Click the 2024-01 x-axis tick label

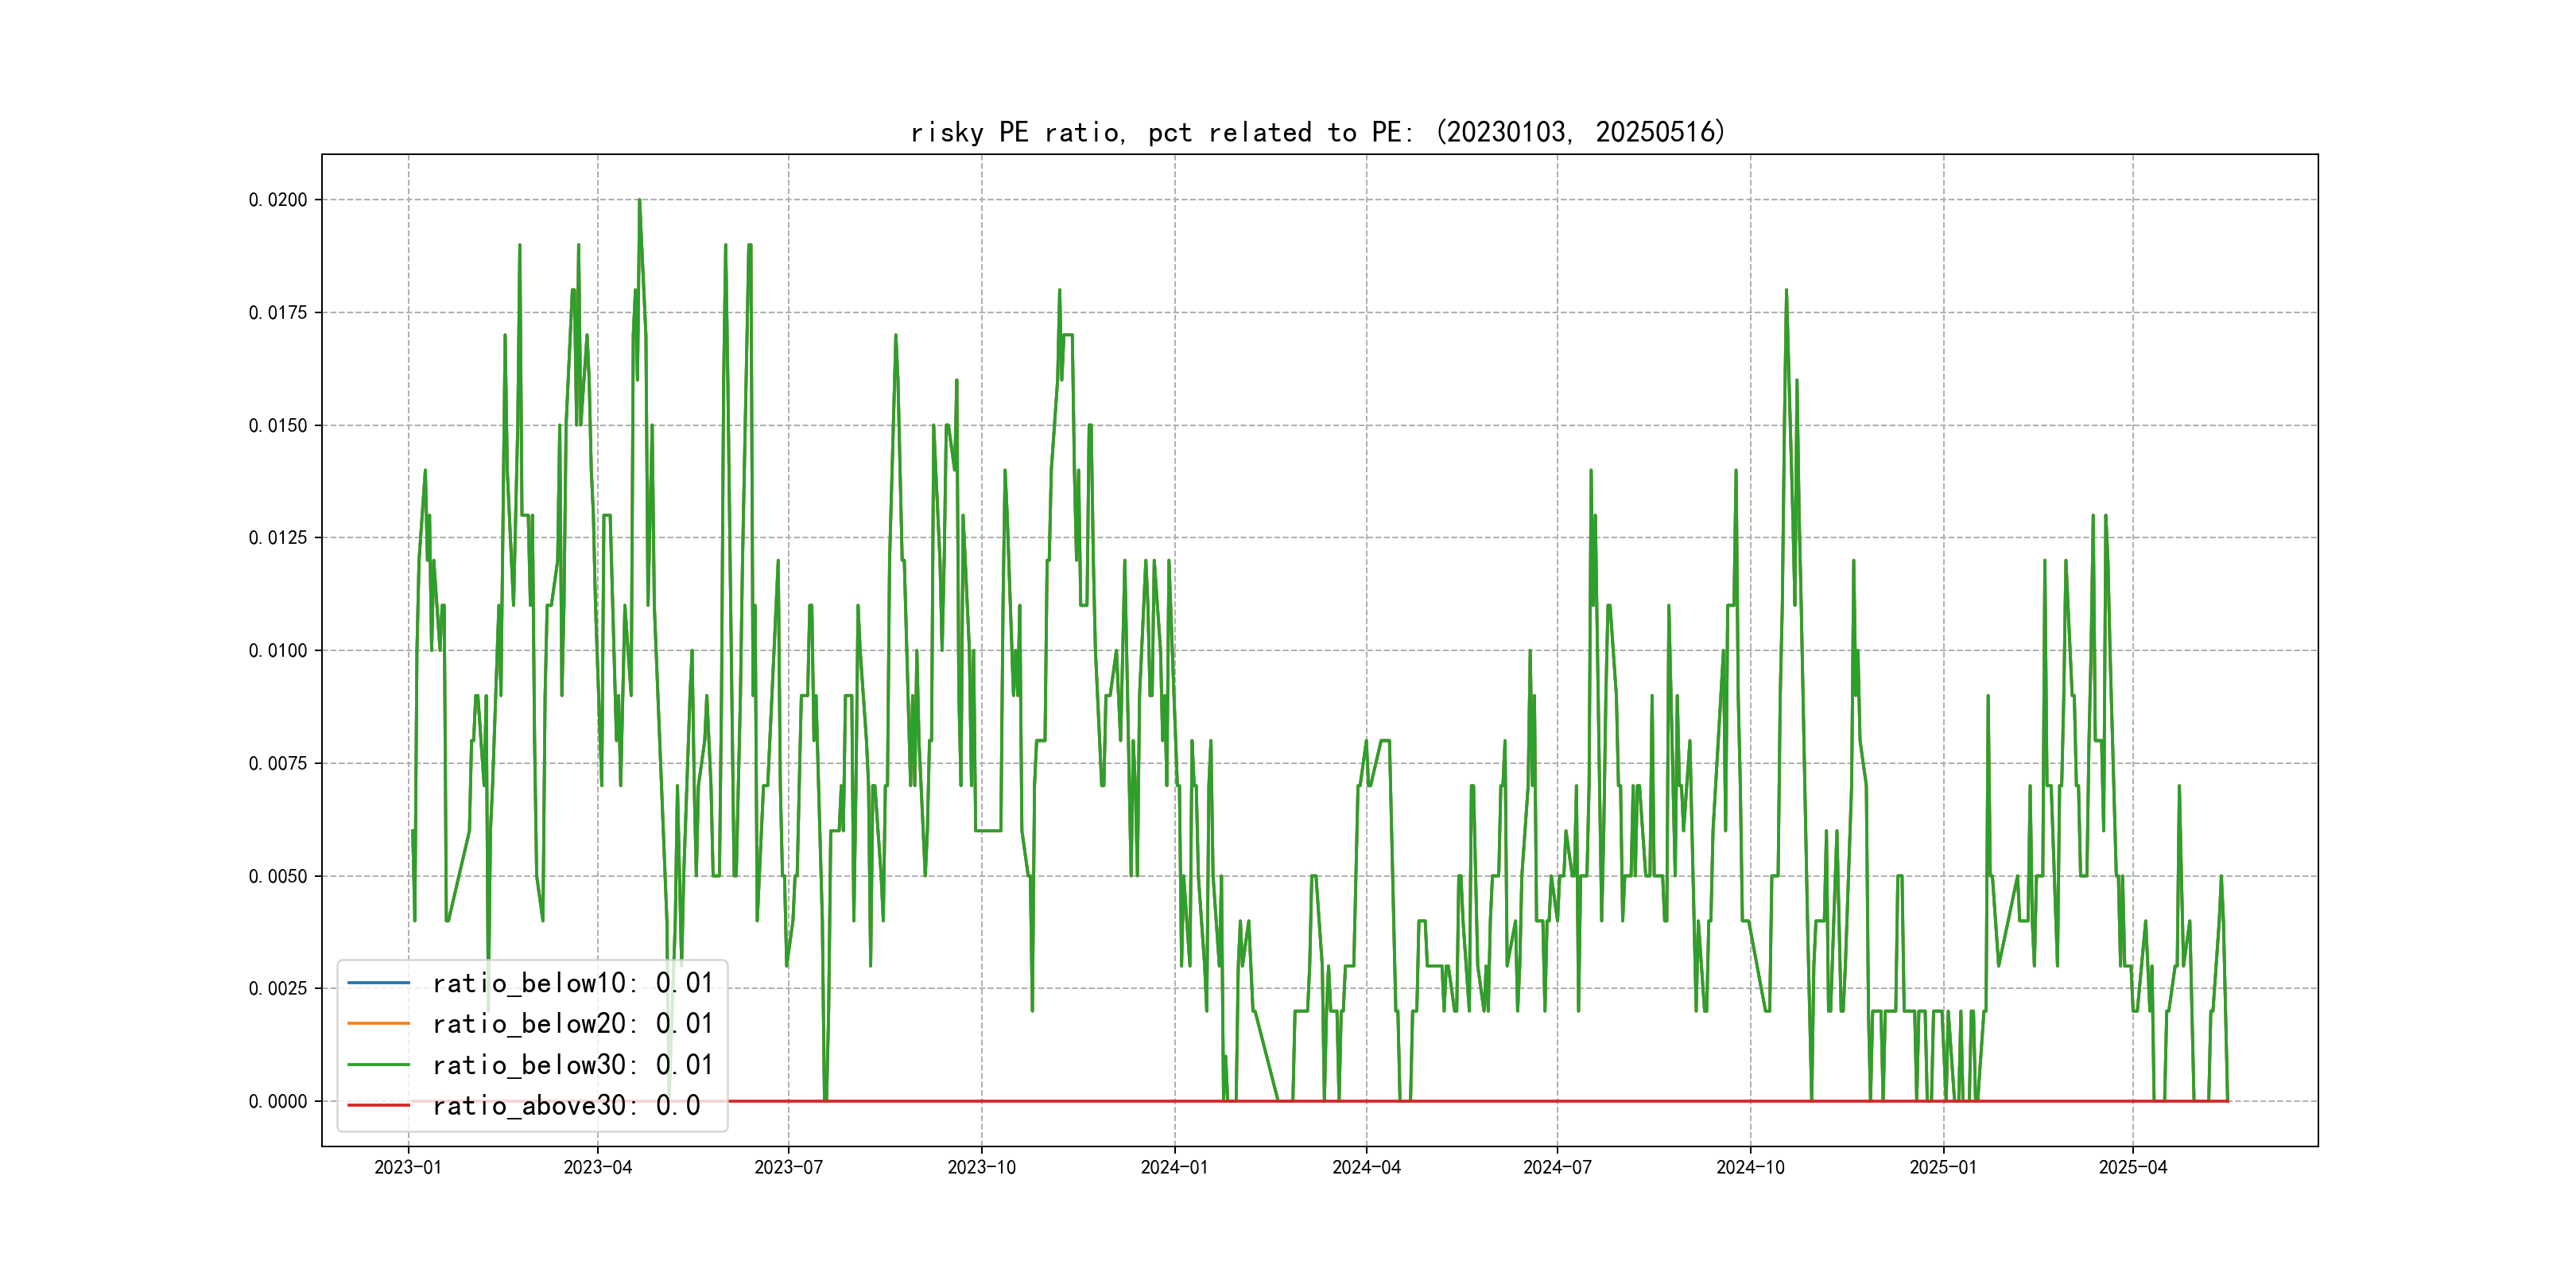click(x=1174, y=1168)
